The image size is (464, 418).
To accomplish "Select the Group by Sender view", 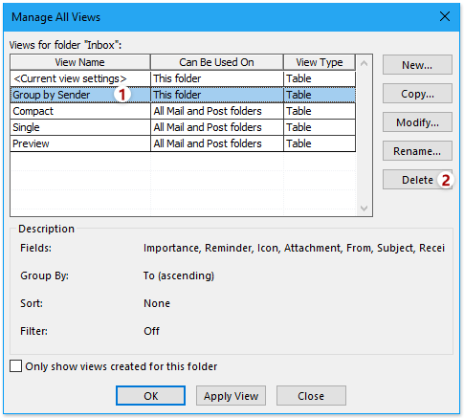I will pos(183,95).
